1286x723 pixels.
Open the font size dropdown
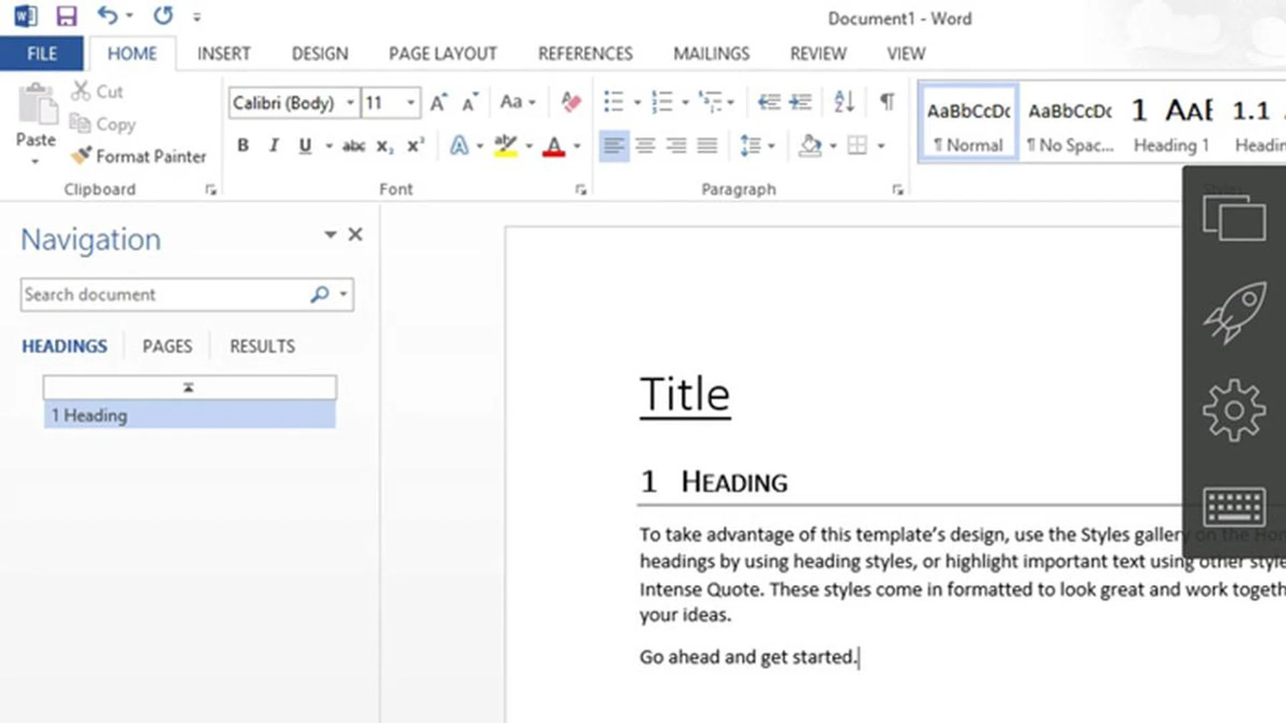pyautogui.click(x=410, y=103)
